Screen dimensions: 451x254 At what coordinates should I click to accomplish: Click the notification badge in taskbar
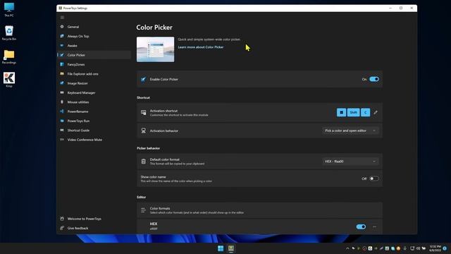(x=445, y=248)
